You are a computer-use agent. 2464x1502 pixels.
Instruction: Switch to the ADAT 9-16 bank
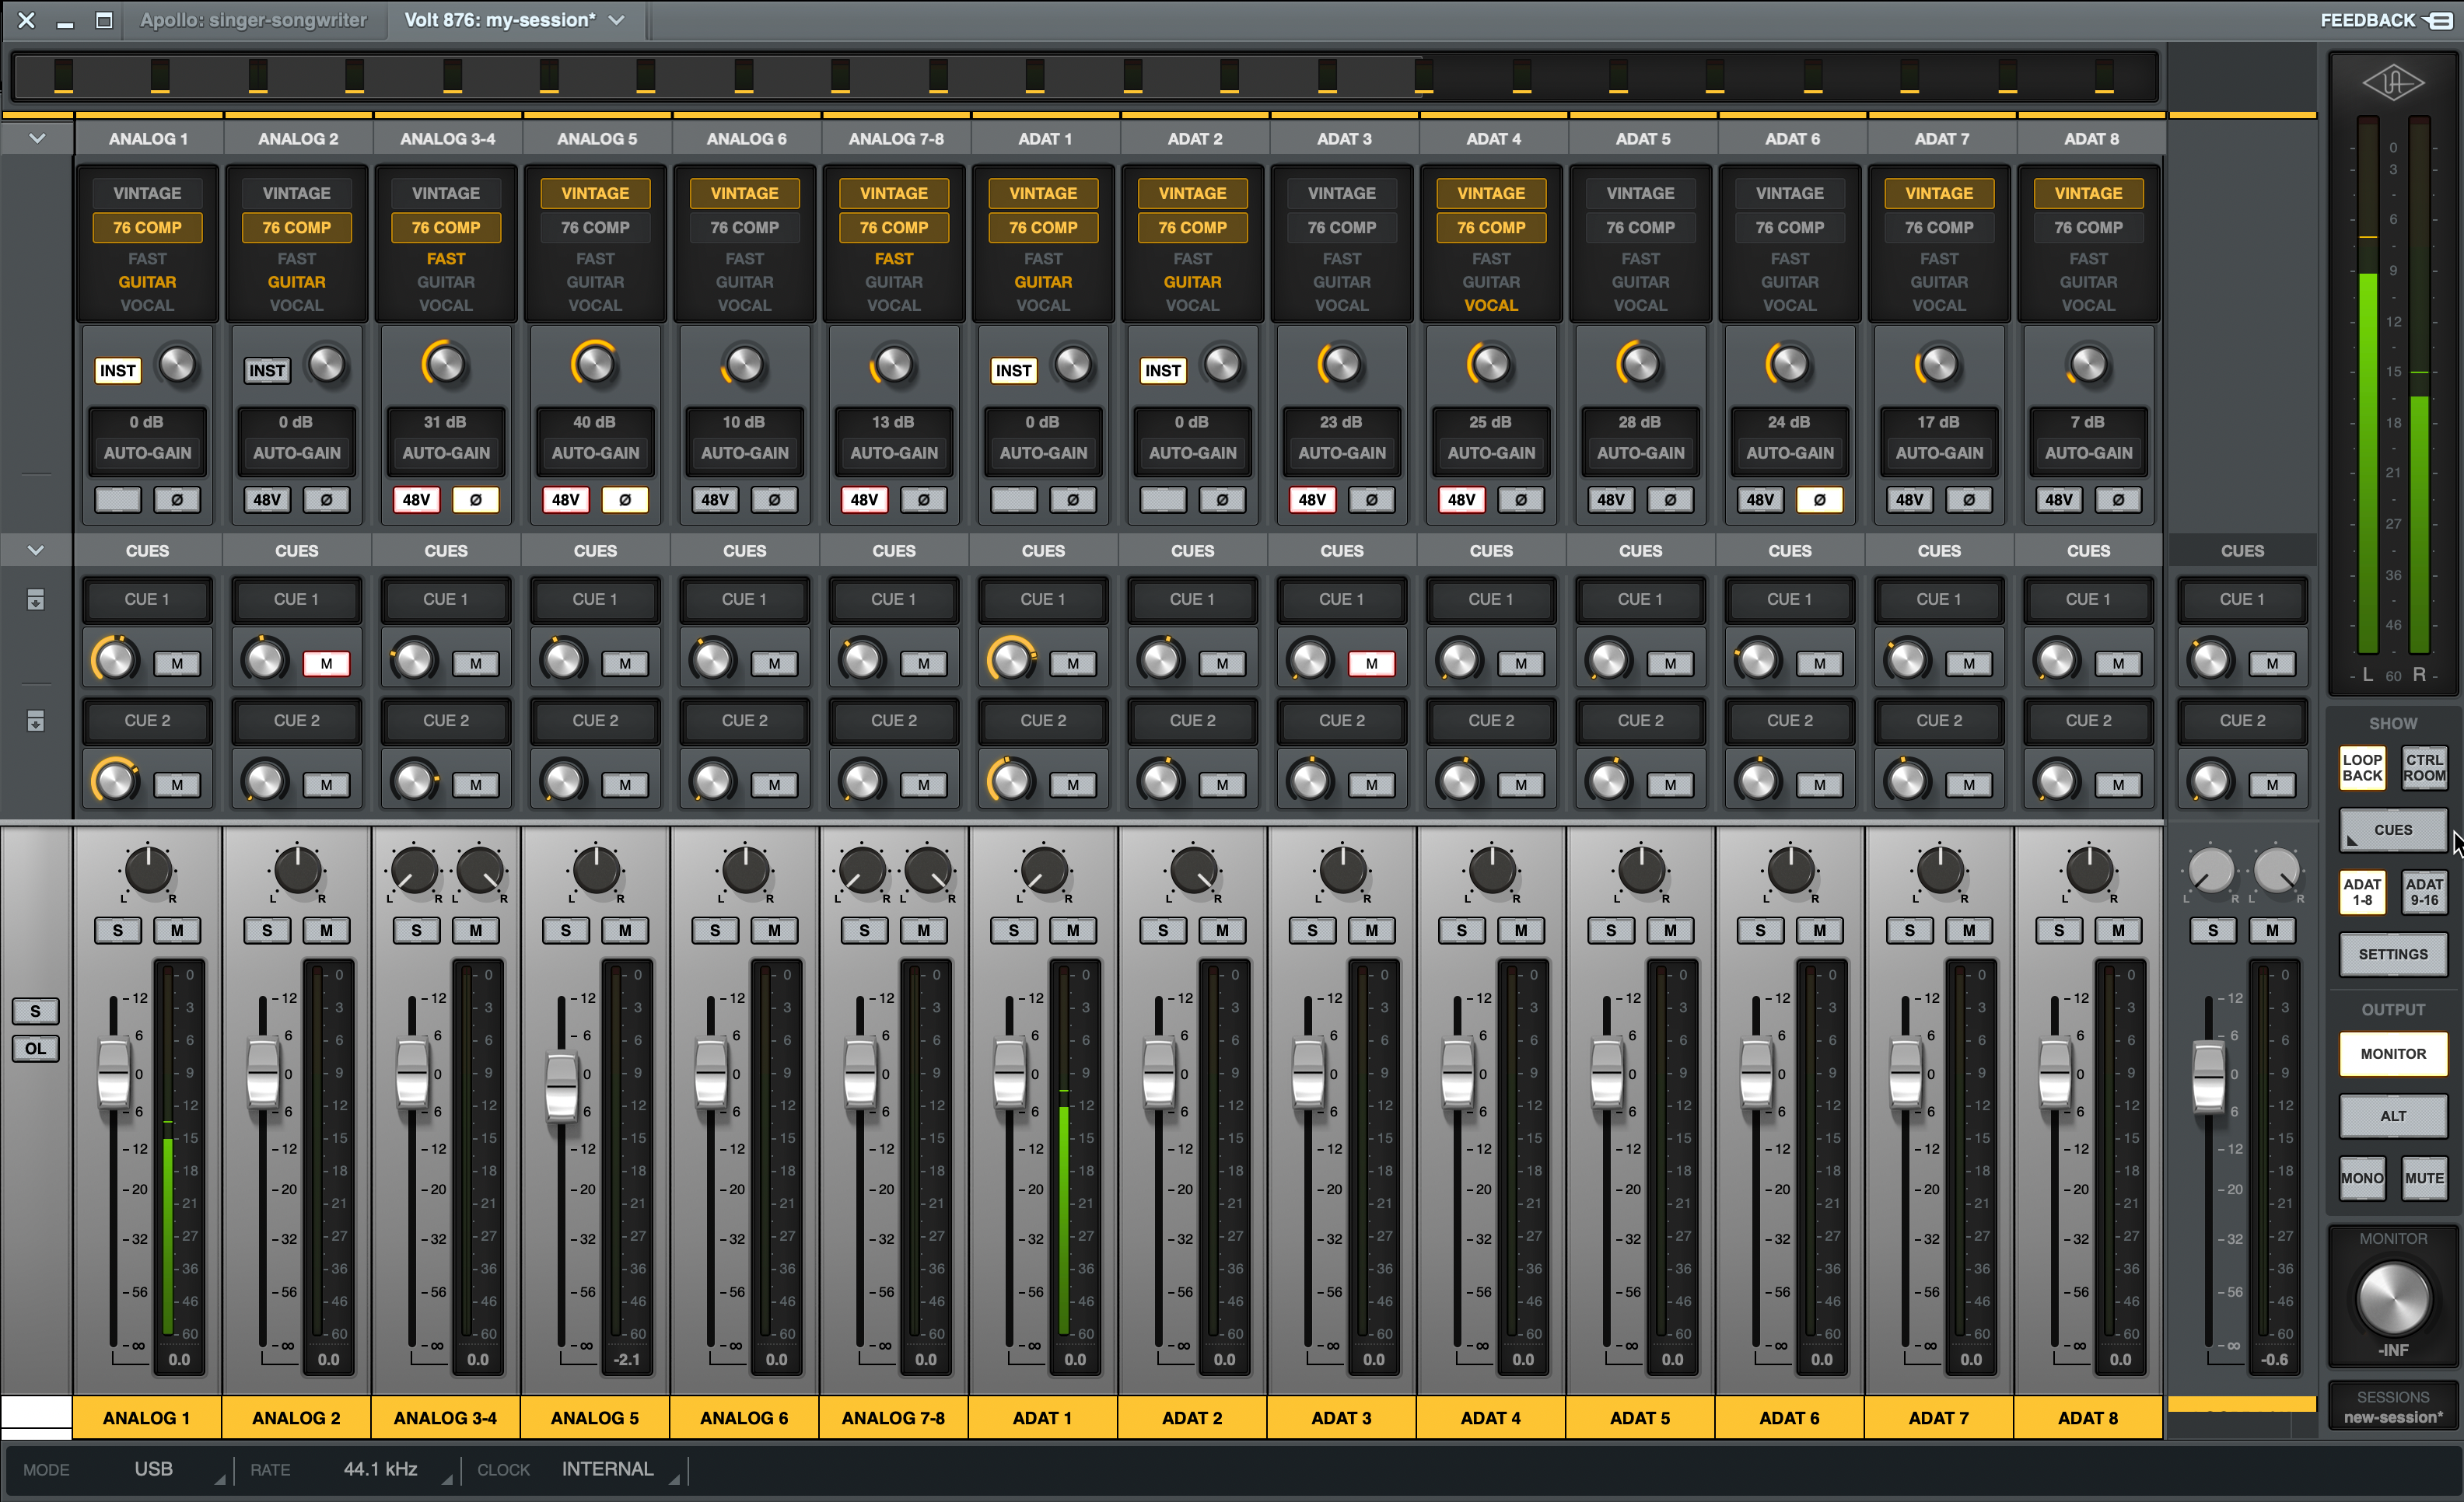pos(2424,892)
